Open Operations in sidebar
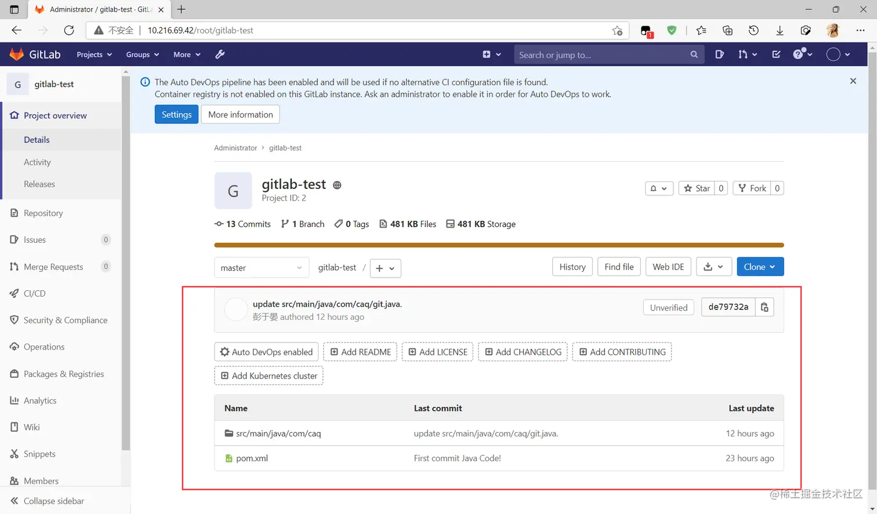877x514 pixels. tap(44, 347)
